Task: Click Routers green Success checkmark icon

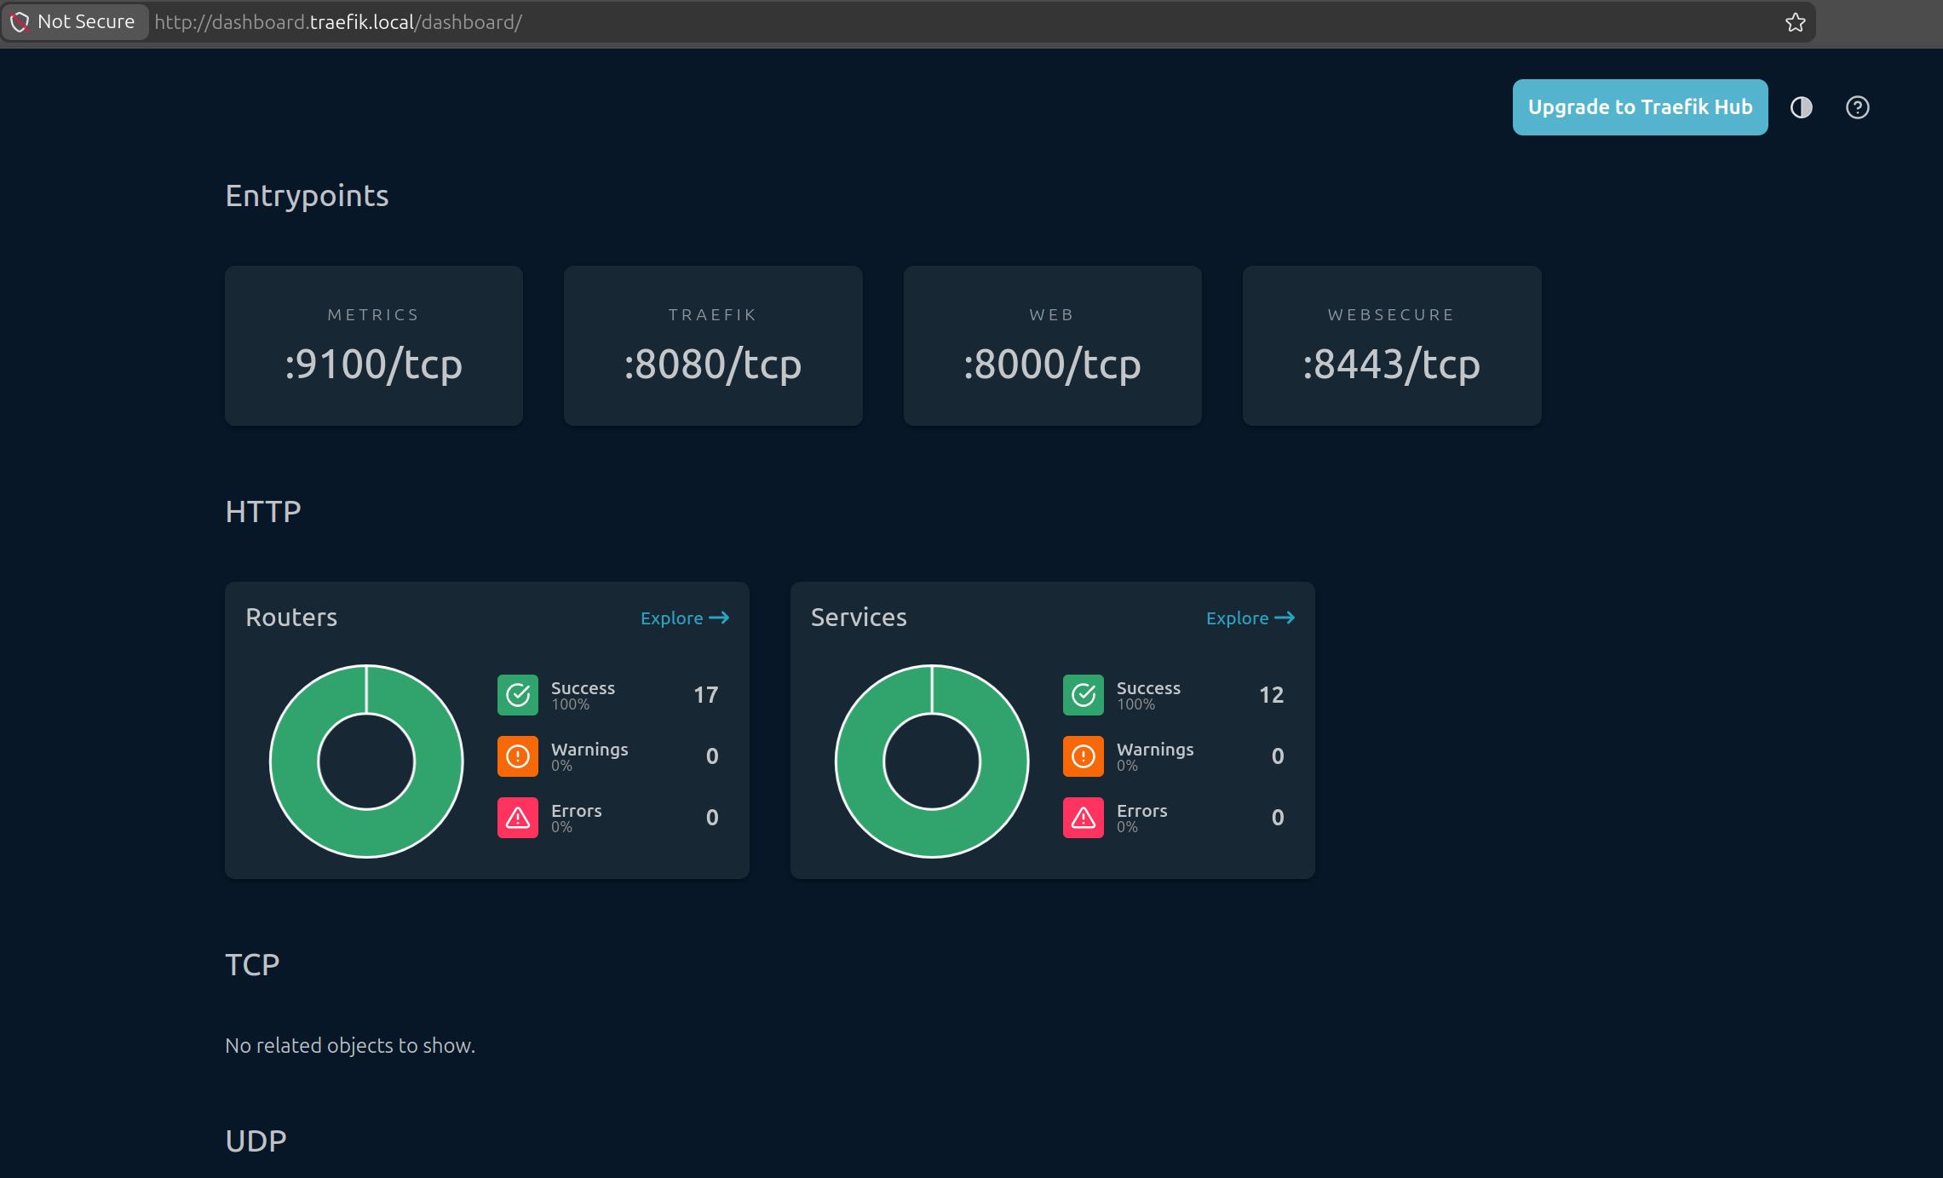Action: click(517, 695)
